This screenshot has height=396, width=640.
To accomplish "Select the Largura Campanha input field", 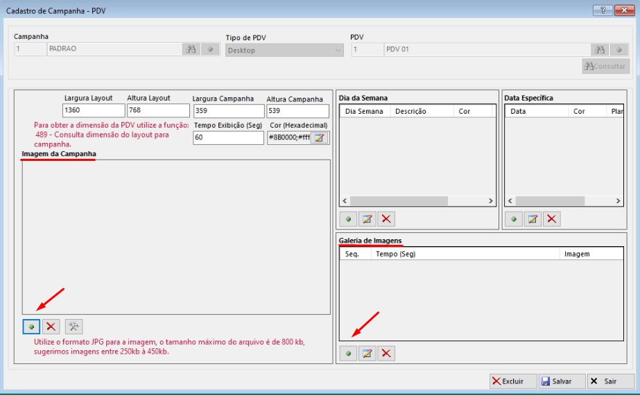I will point(228,111).
